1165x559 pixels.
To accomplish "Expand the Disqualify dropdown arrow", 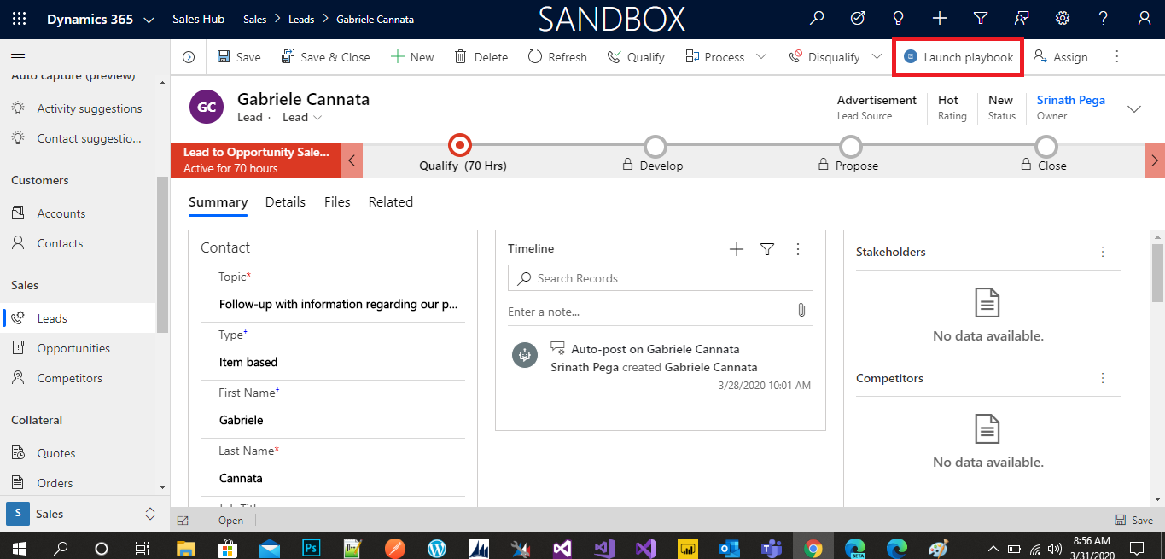I will point(877,56).
